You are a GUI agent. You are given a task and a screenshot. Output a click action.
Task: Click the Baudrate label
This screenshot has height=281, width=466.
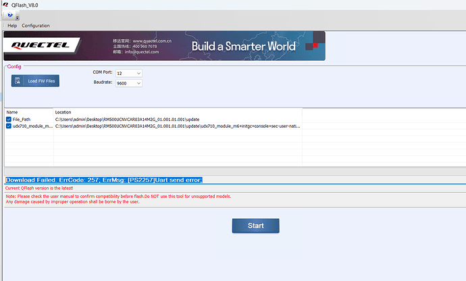(x=103, y=82)
